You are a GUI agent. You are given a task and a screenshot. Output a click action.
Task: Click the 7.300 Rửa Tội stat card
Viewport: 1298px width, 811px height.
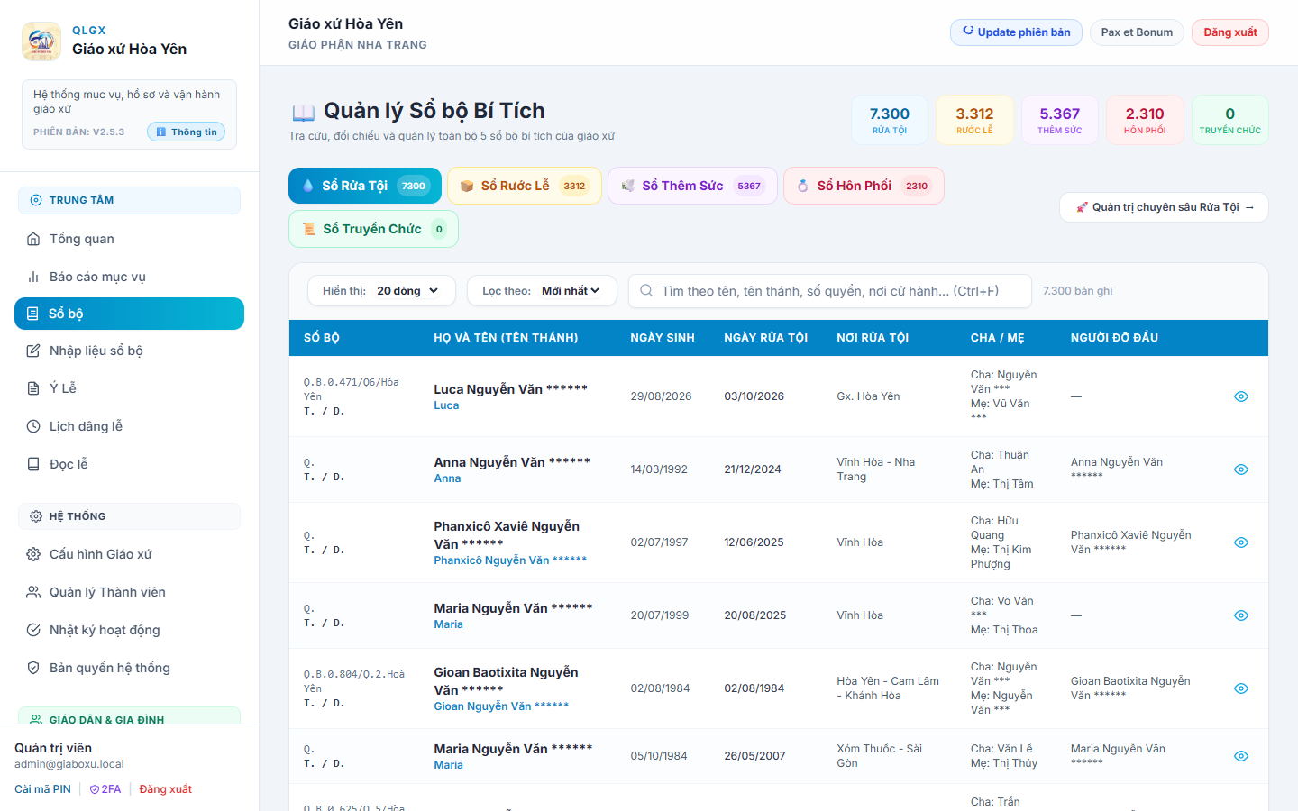890,120
